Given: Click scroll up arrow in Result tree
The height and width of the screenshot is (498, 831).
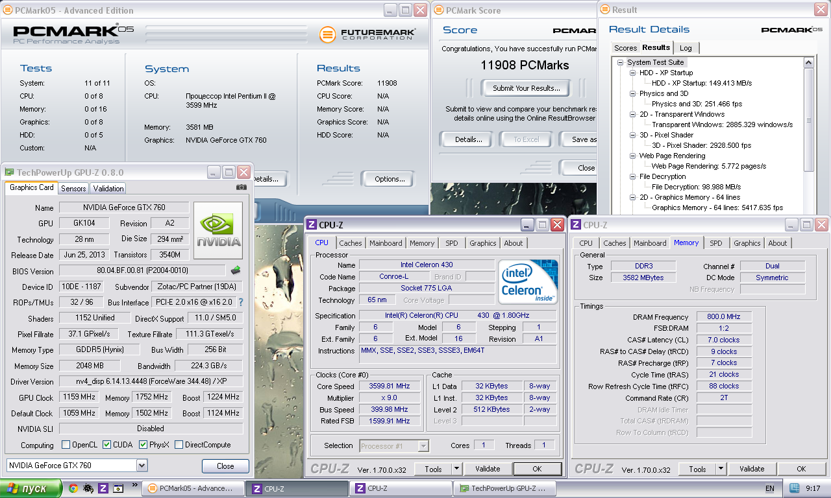Looking at the screenshot, I should coord(808,63).
